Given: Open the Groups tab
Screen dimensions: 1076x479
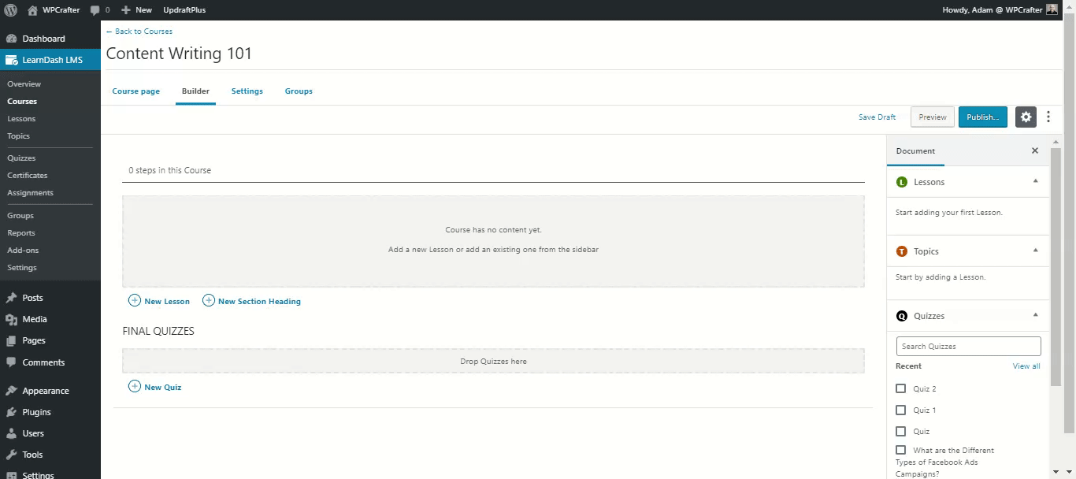Looking at the screenshot, I should click(x=299, y=91).
